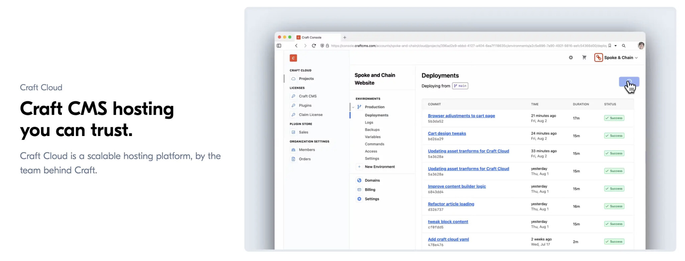Open Claim License page
The height and width of the screenshot is (261, 685).
(x=310, y=115)
